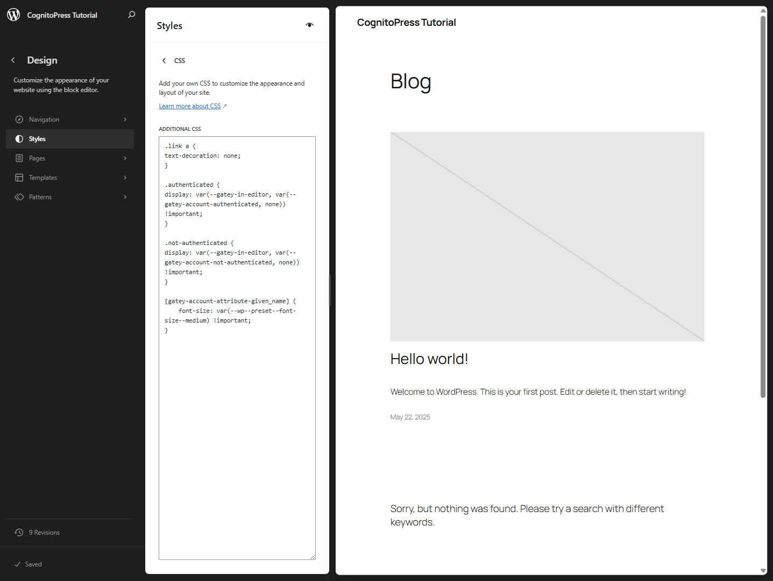Viewport: 773px width, 581px height.
Task: Click the preview scrollbar's up arrow
Action: [763, 10]
